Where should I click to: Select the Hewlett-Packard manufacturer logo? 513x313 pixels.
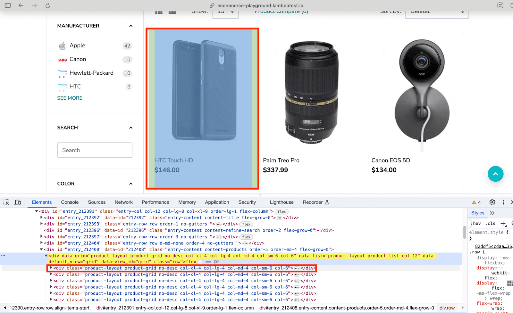click(62, 74)
